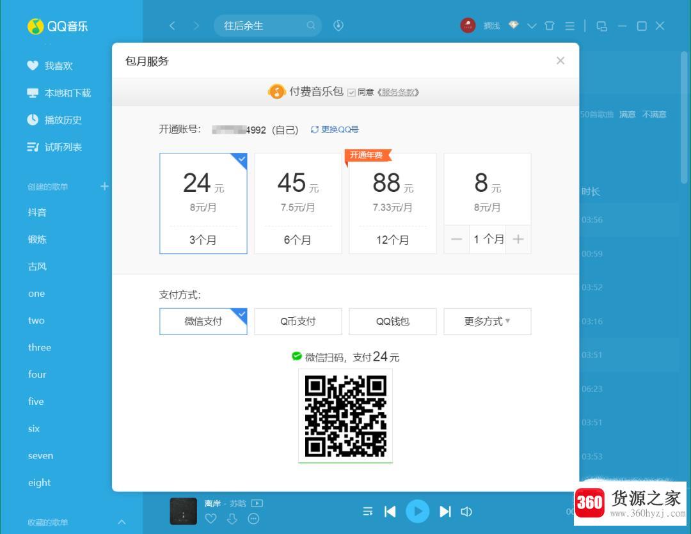The width and height of the screenshot is (691, 534).
Task: Open 试听列表 section
Action: click(x=54, y=147)
